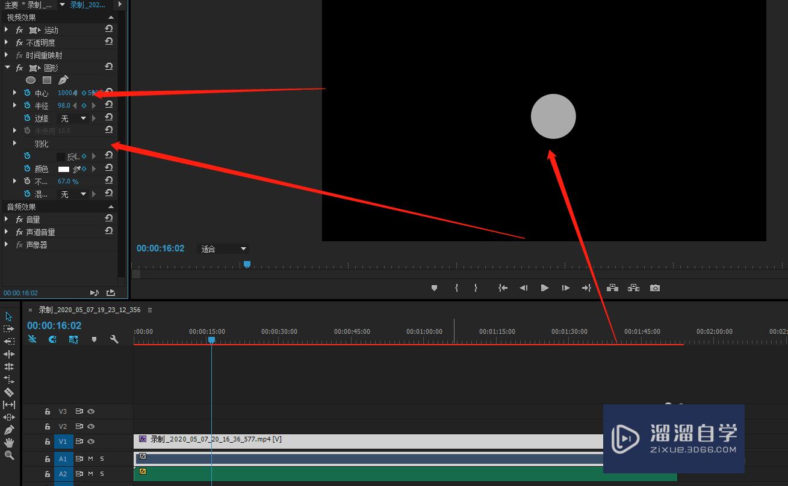This screenshot has width=788, height=486.
Task: Select the Ripple Edit tool
Action: [x=9, y=354]
